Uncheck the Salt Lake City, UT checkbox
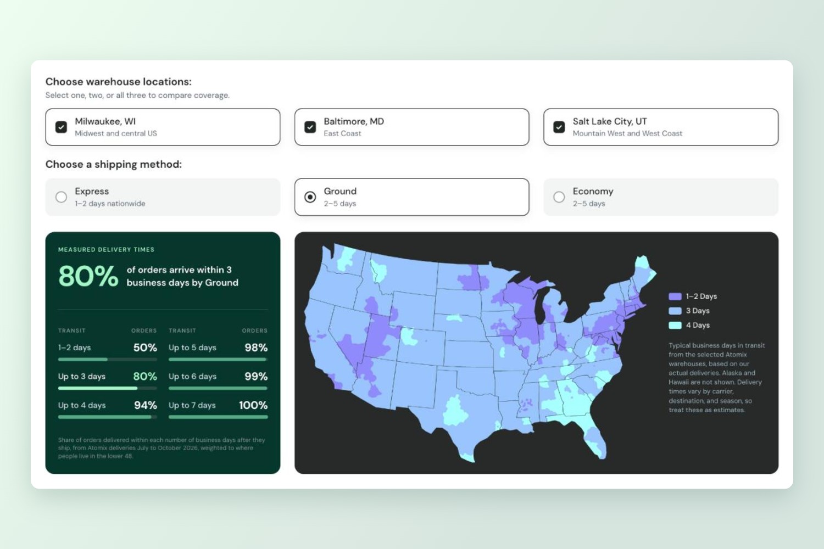The width and height of the screenshot is (824, 549). pos(559,127)
